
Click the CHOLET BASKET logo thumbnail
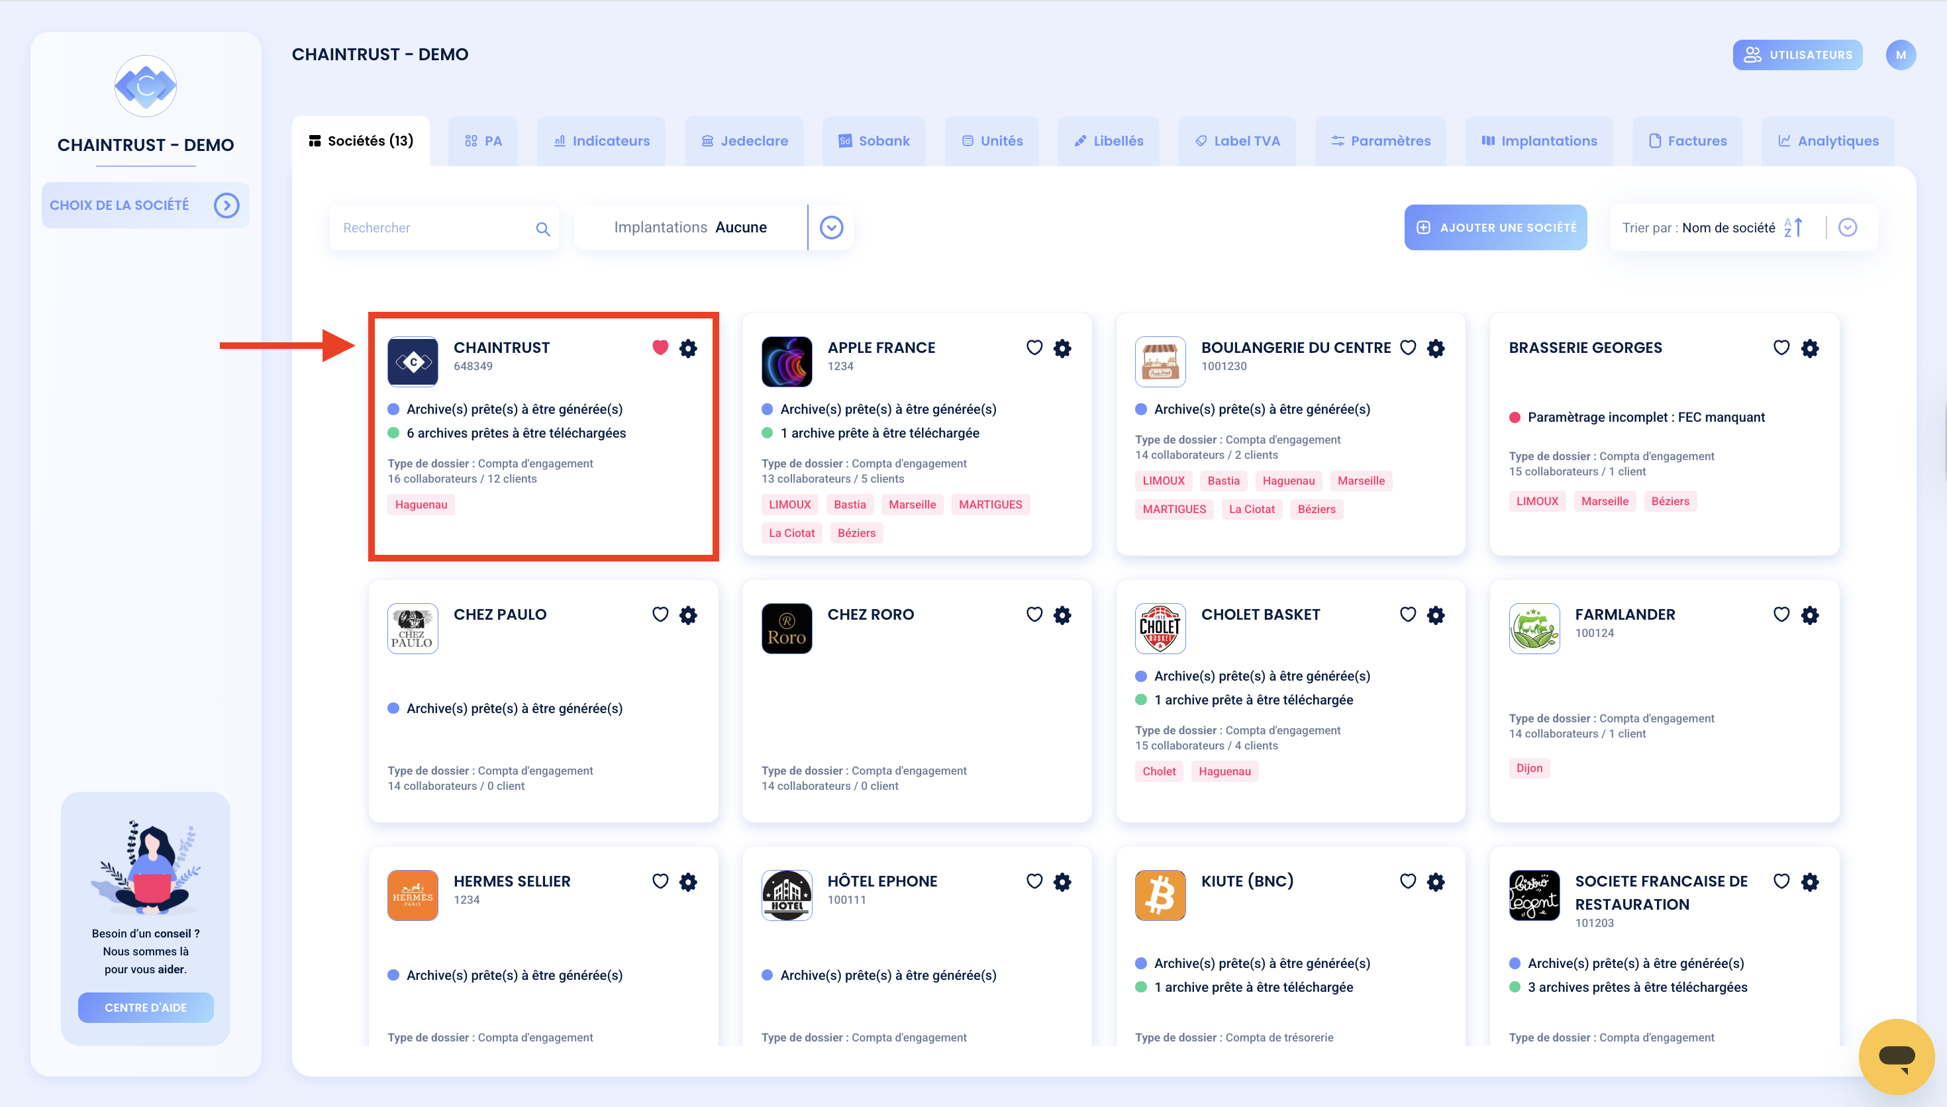click(x=1160, y=628)
